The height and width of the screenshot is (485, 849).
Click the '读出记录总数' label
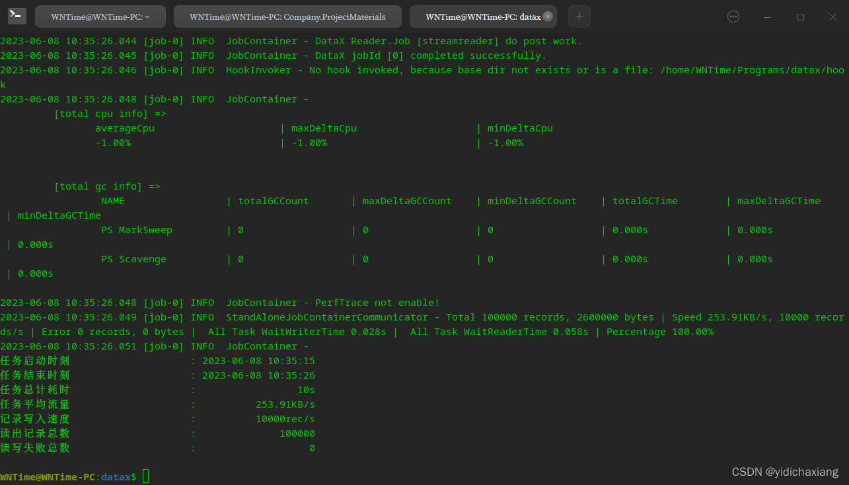[35, 433]
